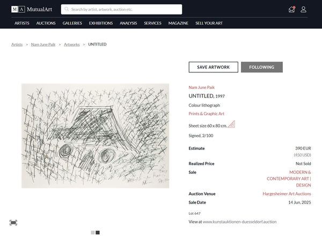Click the MutualArt logo

[32, 9]
